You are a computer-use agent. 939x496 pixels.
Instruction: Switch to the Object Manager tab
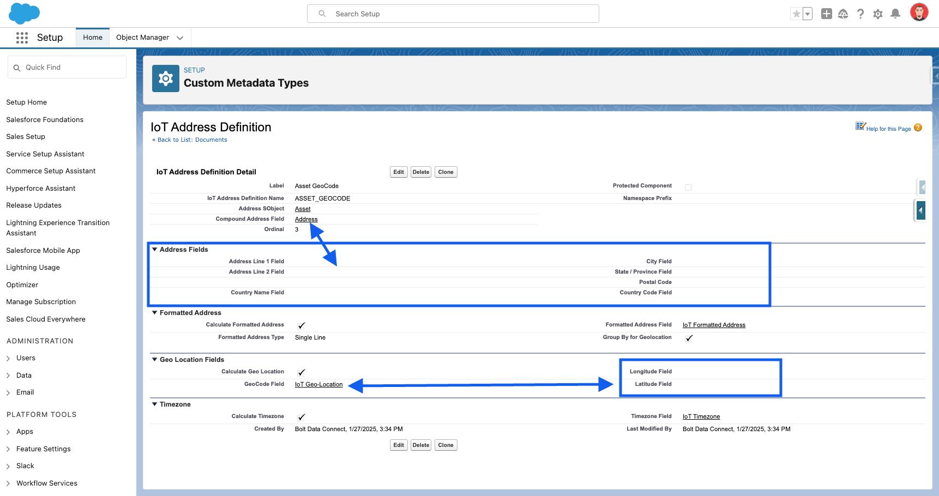[143, 38]
